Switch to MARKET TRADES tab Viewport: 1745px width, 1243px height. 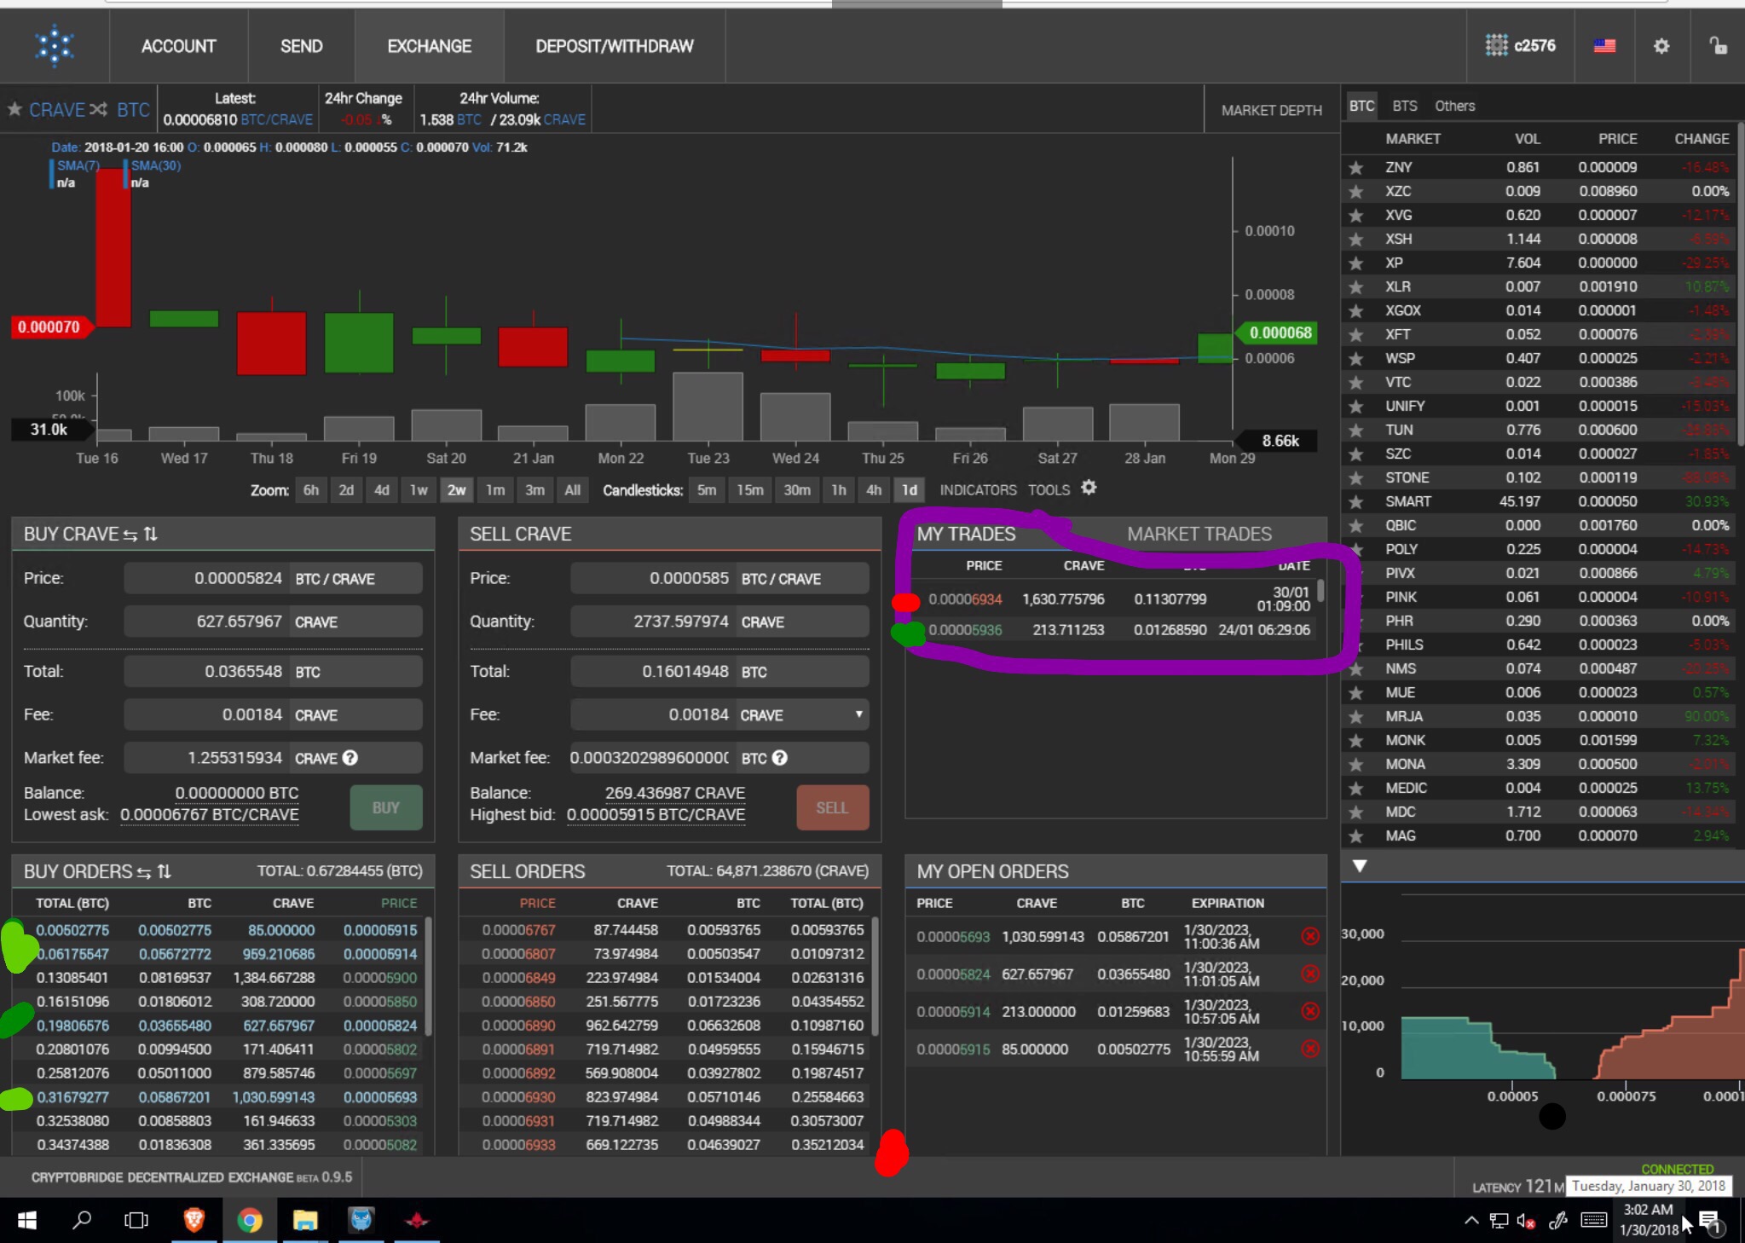pyautogui.click(x=1199, y=535)
